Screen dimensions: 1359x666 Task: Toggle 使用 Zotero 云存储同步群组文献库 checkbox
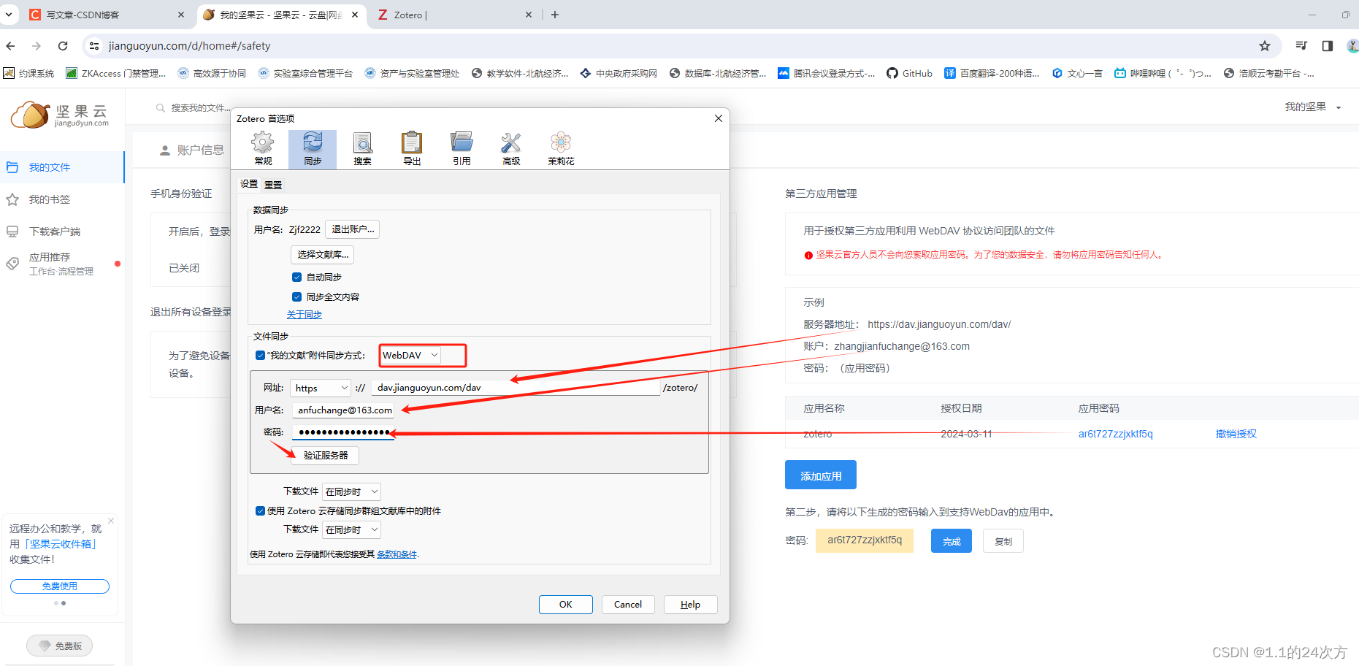tap(260, 511)
